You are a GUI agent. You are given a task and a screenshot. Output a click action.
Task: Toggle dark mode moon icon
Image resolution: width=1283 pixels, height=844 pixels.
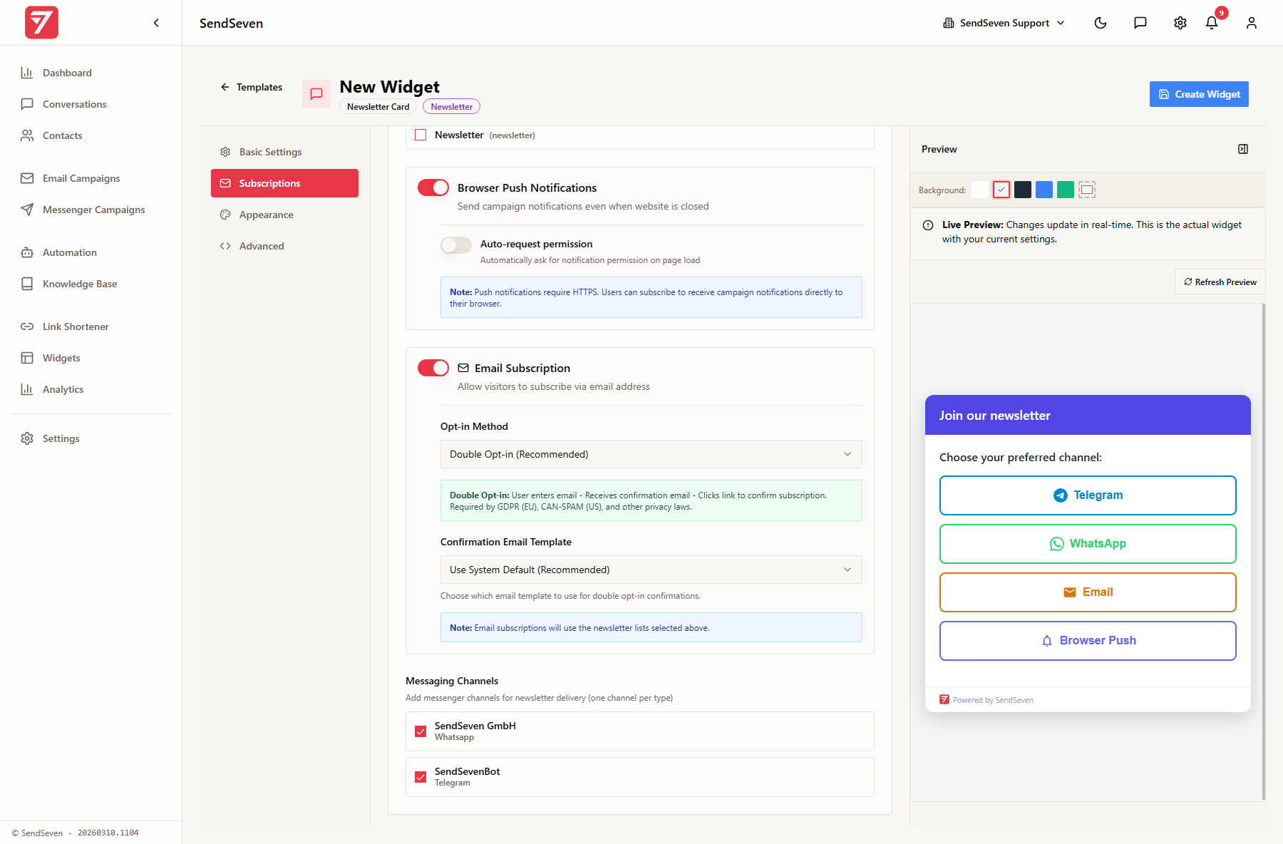coord(1101,23)
